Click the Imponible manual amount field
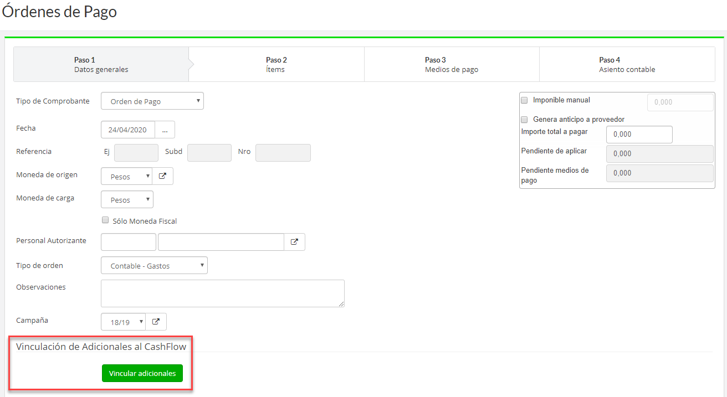 click(681, 102)
